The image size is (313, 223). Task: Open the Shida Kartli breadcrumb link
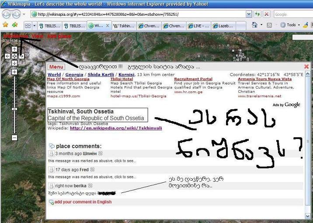click(x=101, y=75)
